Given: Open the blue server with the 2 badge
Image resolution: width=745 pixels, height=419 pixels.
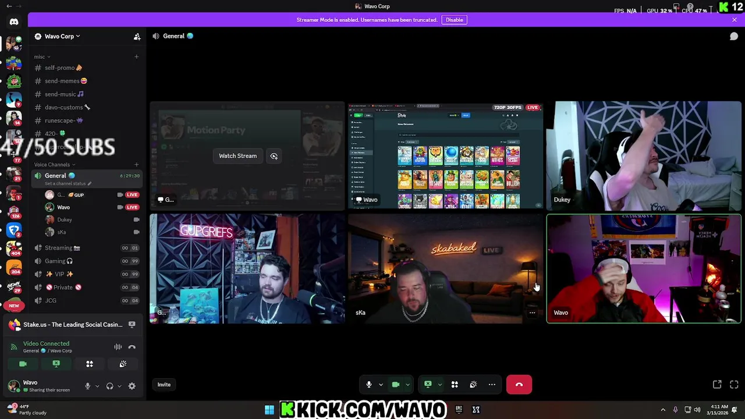Looking at the screenshot, I should pyautogui.click(x=14, y=230).
